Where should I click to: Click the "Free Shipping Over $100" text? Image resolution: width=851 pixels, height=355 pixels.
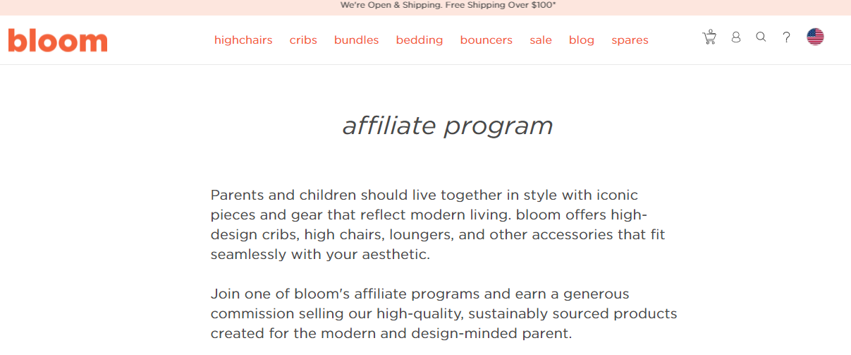pyautogui.click(x=501, y=5)
